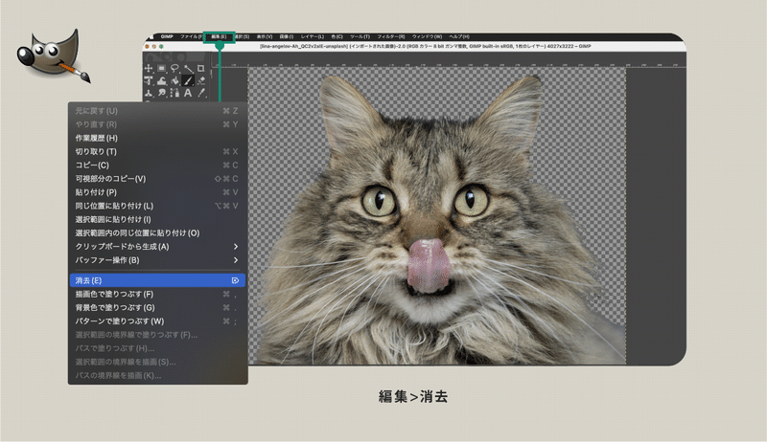
Task: Choose 元に戻す (U) in the menu
Action: (x=157, y=111)
